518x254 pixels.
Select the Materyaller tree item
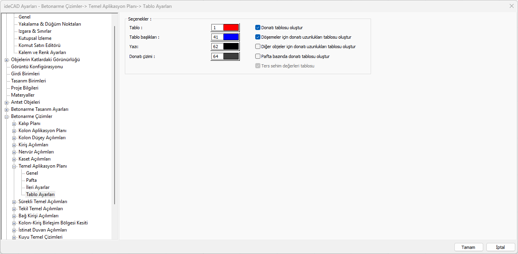point(23,95)
